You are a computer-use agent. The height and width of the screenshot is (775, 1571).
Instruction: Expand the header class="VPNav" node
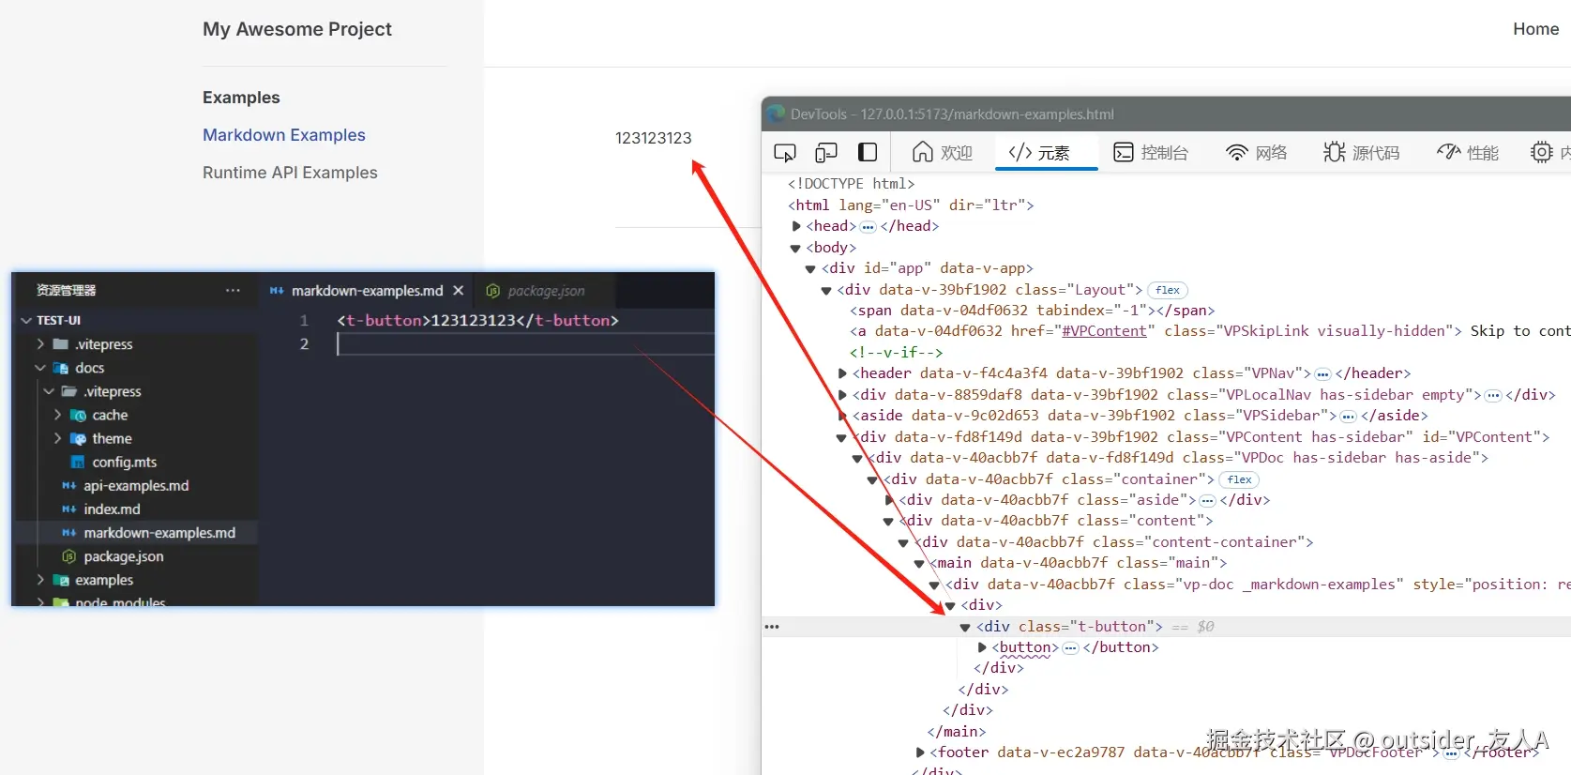pos(842,373)
